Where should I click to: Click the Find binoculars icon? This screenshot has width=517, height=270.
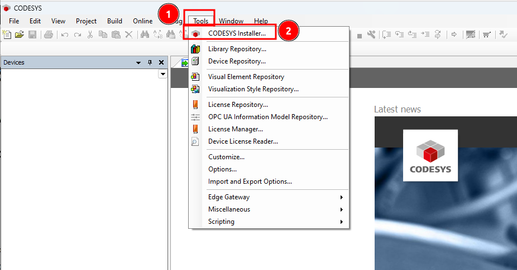(145, 34)
